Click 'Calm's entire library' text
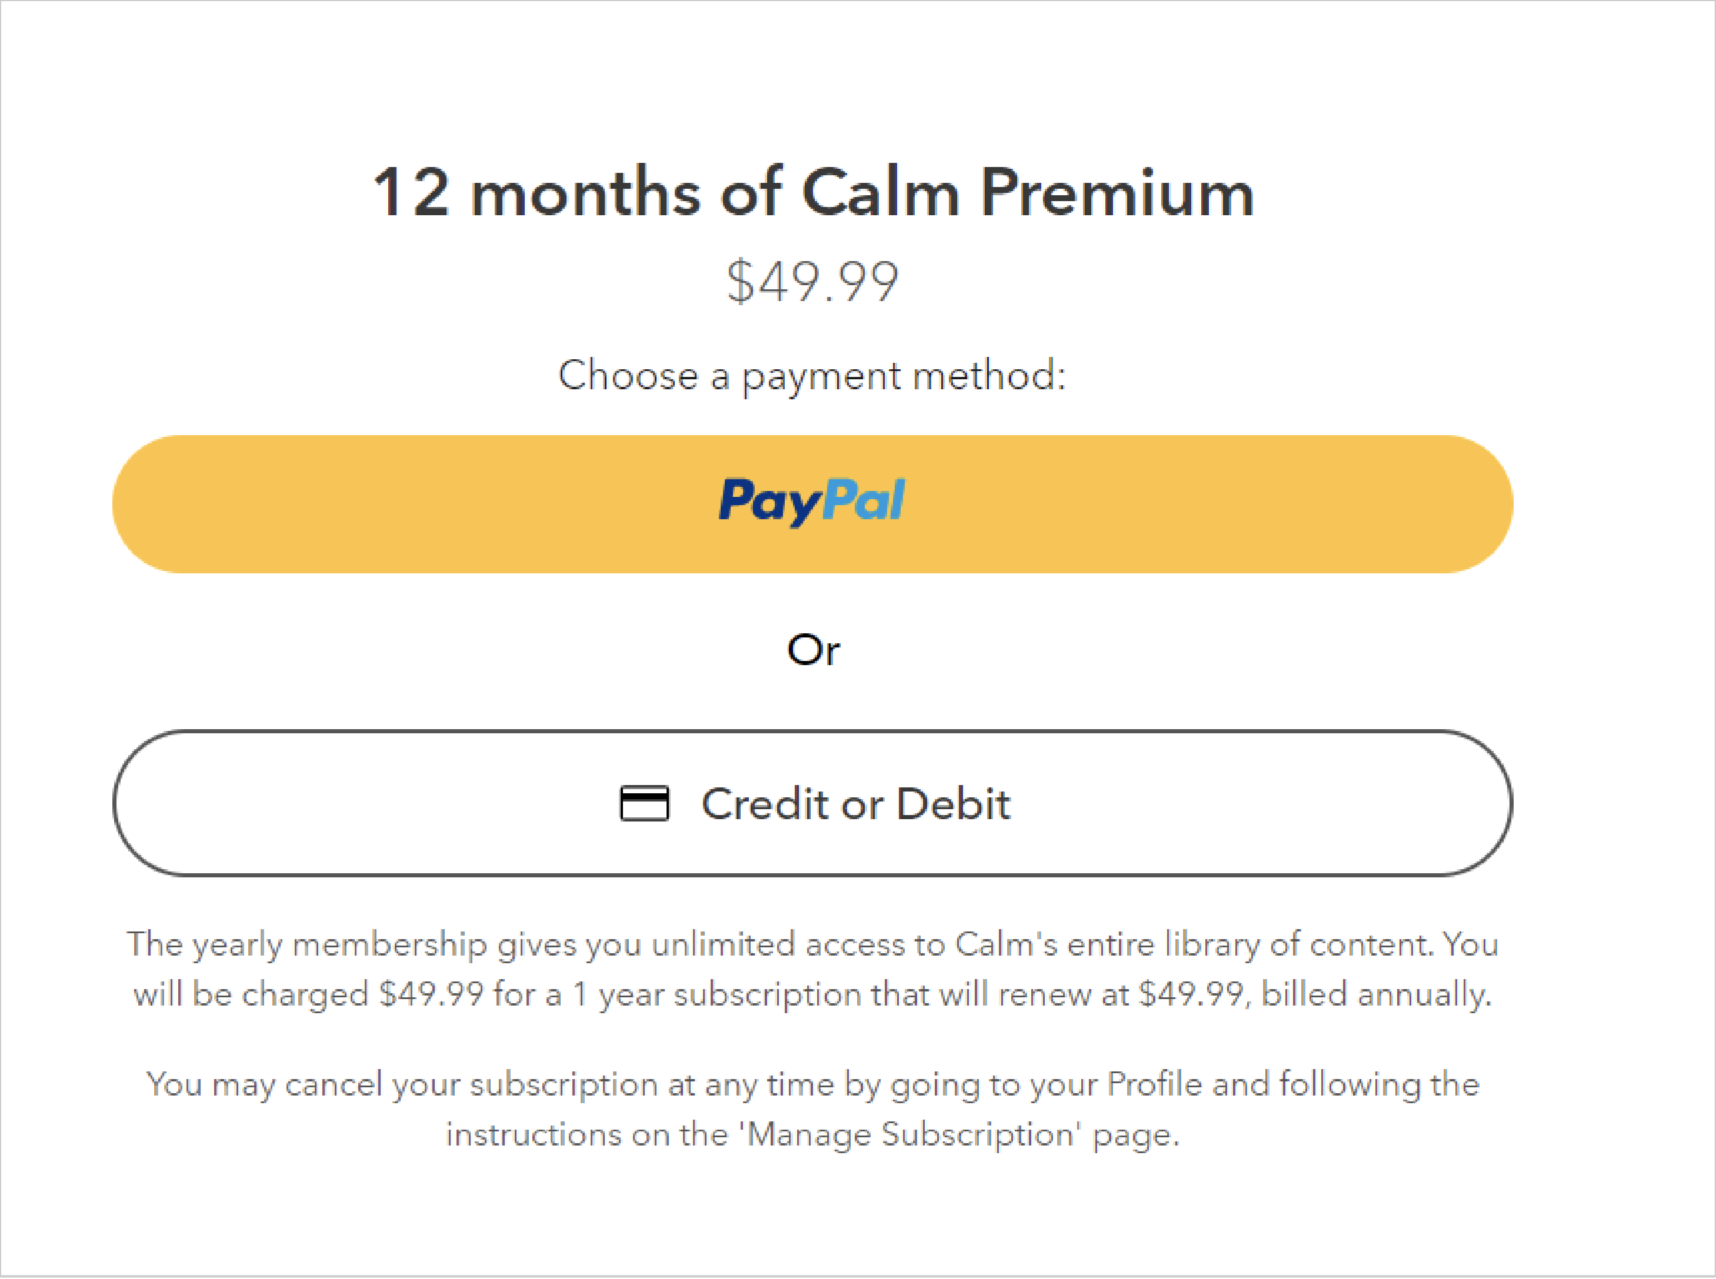 point(1107,944)
